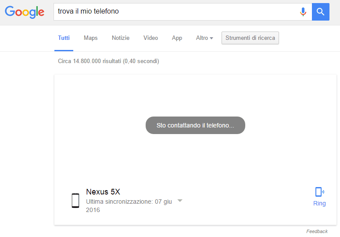Click the blue magnifier search button
Image resolution: width=340 pixels, height=237 pixels.
tap(321, 12)
